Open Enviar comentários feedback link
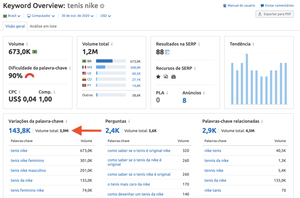Screen dimensions: 300x198 277,6
